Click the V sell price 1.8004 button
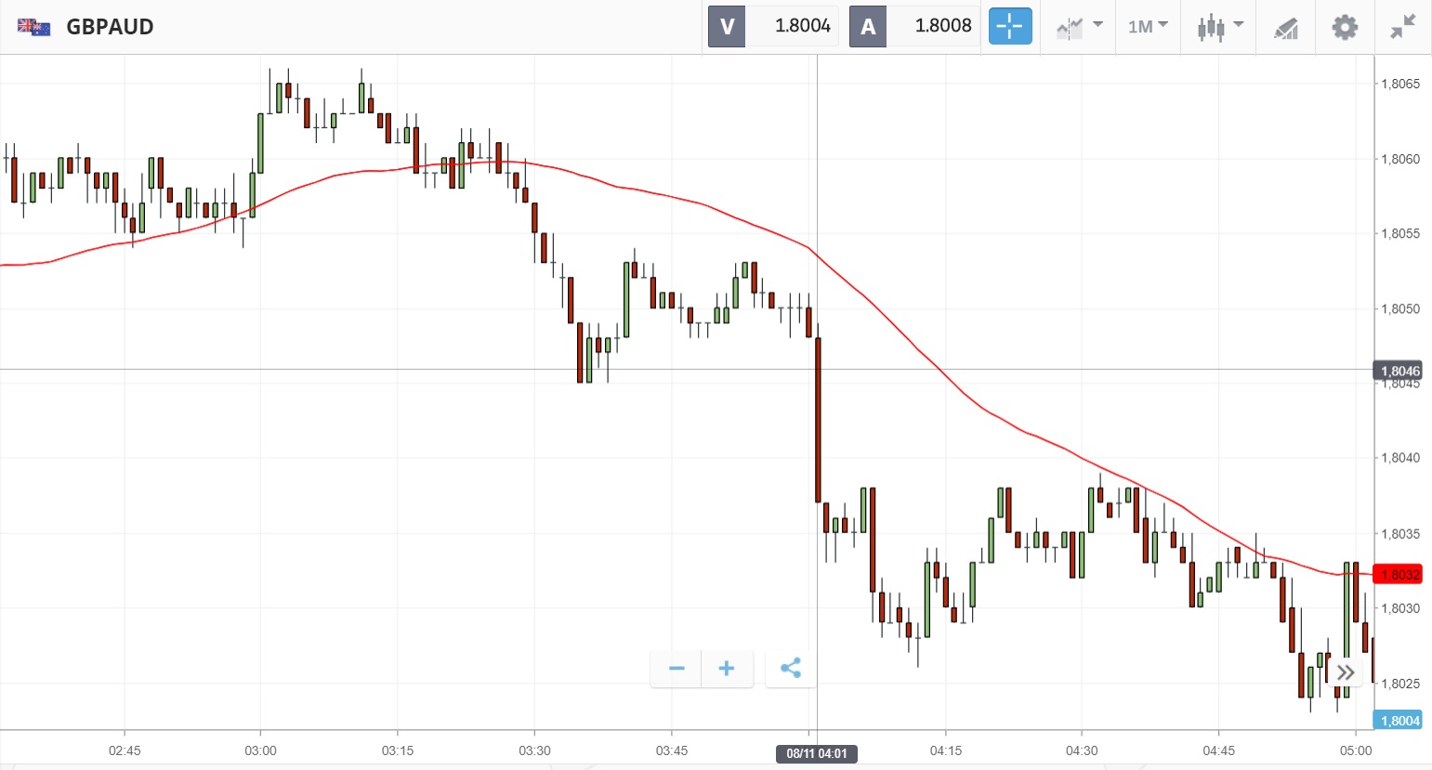The image size is (1432, 770). tap(773, 26)
